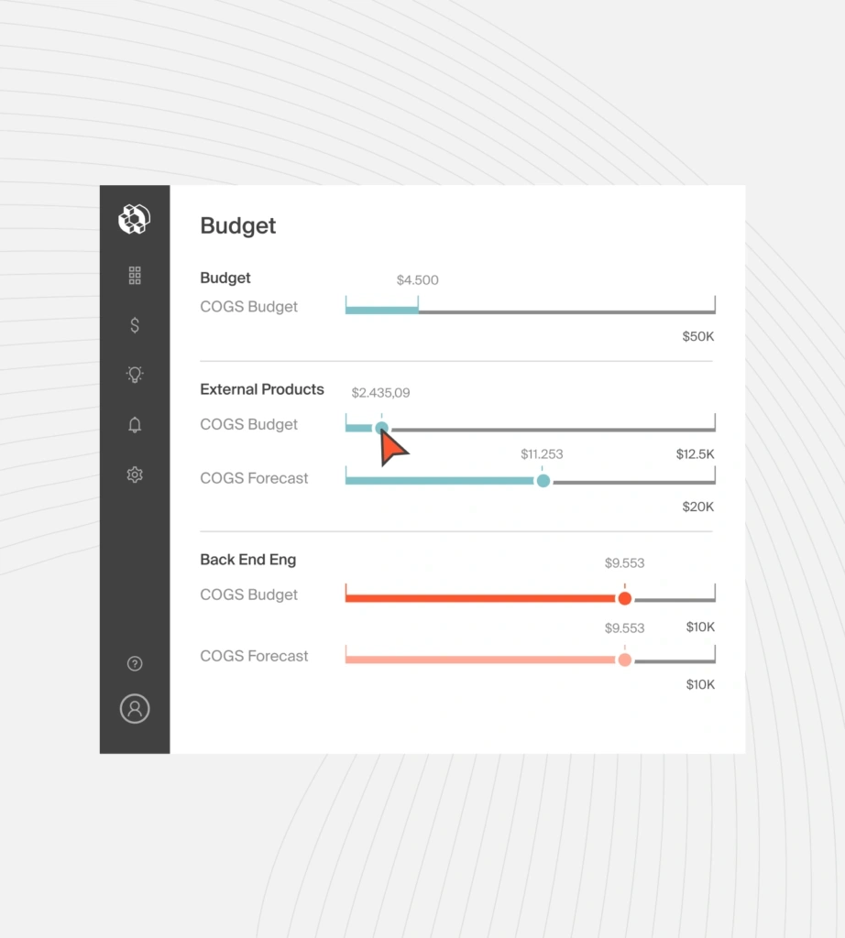This screenshot has width=845, height=938.
Task: Select the lightbulb insights icon
Action: point(135,375)
